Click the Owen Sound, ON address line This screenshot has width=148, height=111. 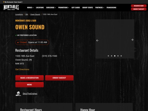[23, 60]
